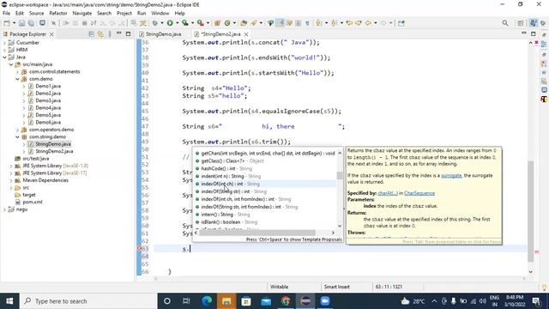The height and width of the screenshot is (309, 549).
Task: Open the Refactor menu
Action: (x=58, y=14)
